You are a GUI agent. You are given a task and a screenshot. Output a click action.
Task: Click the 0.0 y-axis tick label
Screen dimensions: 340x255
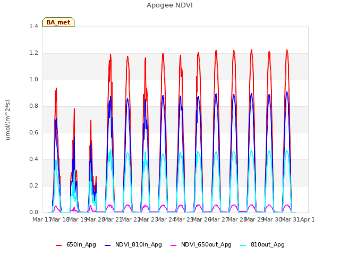[33, 212]
